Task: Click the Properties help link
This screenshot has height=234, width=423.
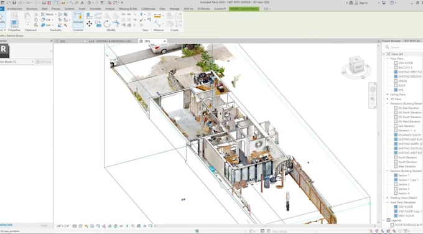Action: (x=6, y=225)
